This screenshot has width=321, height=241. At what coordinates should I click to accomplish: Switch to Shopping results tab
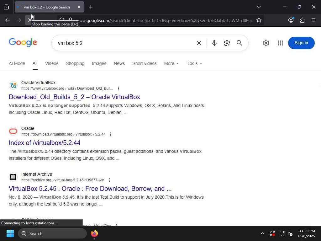click(75, 63)
